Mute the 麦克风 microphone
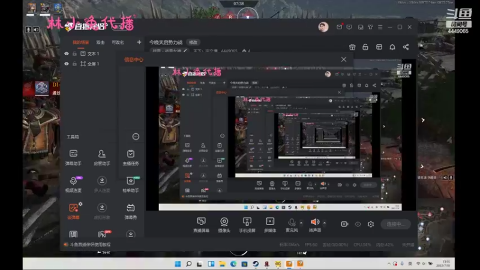The height and width of the screenshot is (270, 480). (x=292, y=222)
